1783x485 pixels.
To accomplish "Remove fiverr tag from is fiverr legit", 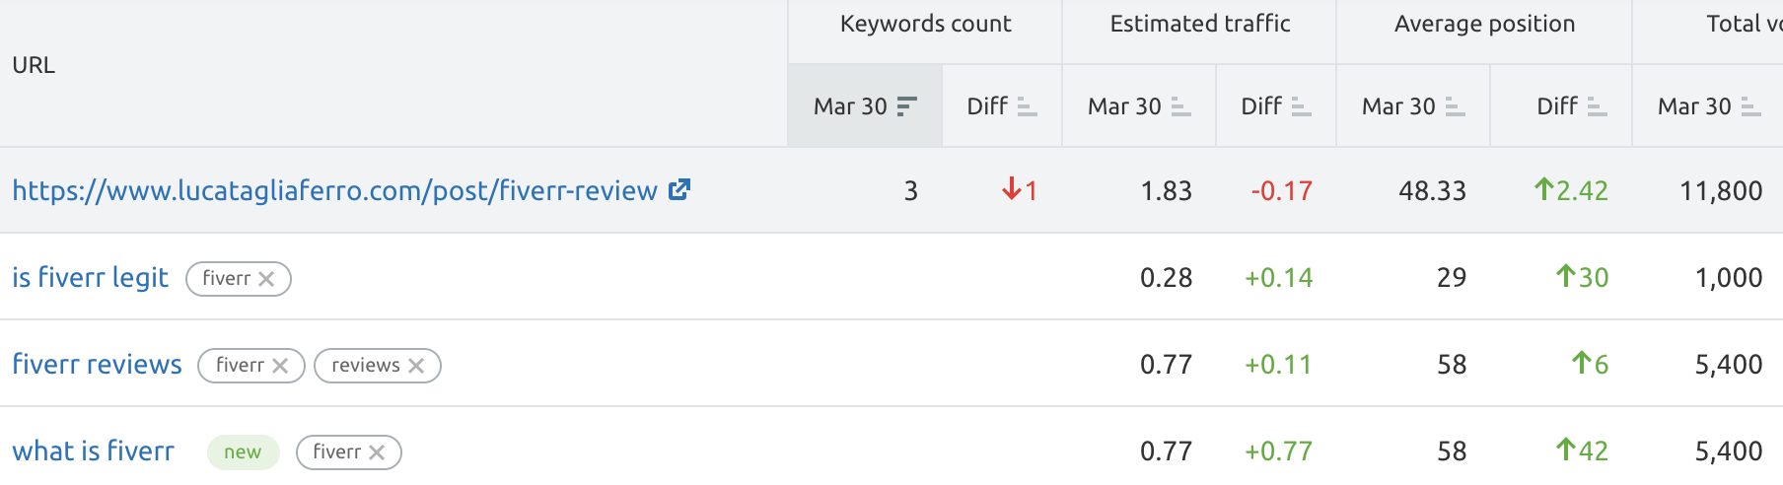I will coord(266,279).
